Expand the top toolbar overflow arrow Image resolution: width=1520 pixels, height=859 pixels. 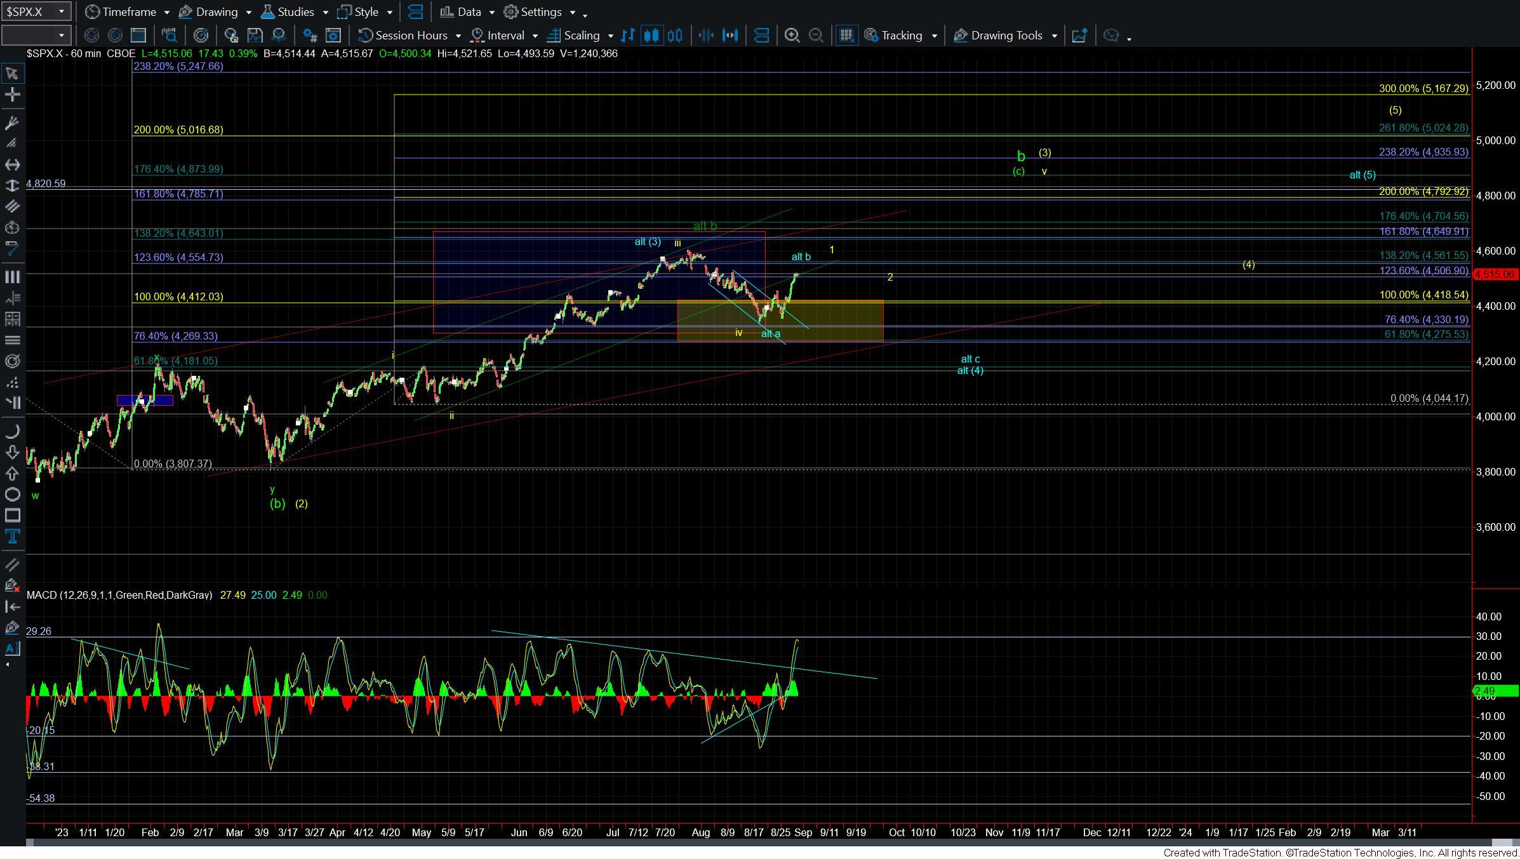click(x=585, y=15)
